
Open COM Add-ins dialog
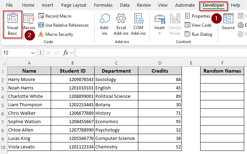tap(138, 24)
